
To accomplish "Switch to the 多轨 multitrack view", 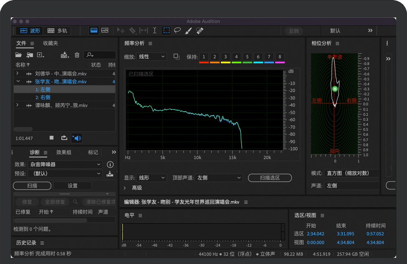I will tap(57, 31).
